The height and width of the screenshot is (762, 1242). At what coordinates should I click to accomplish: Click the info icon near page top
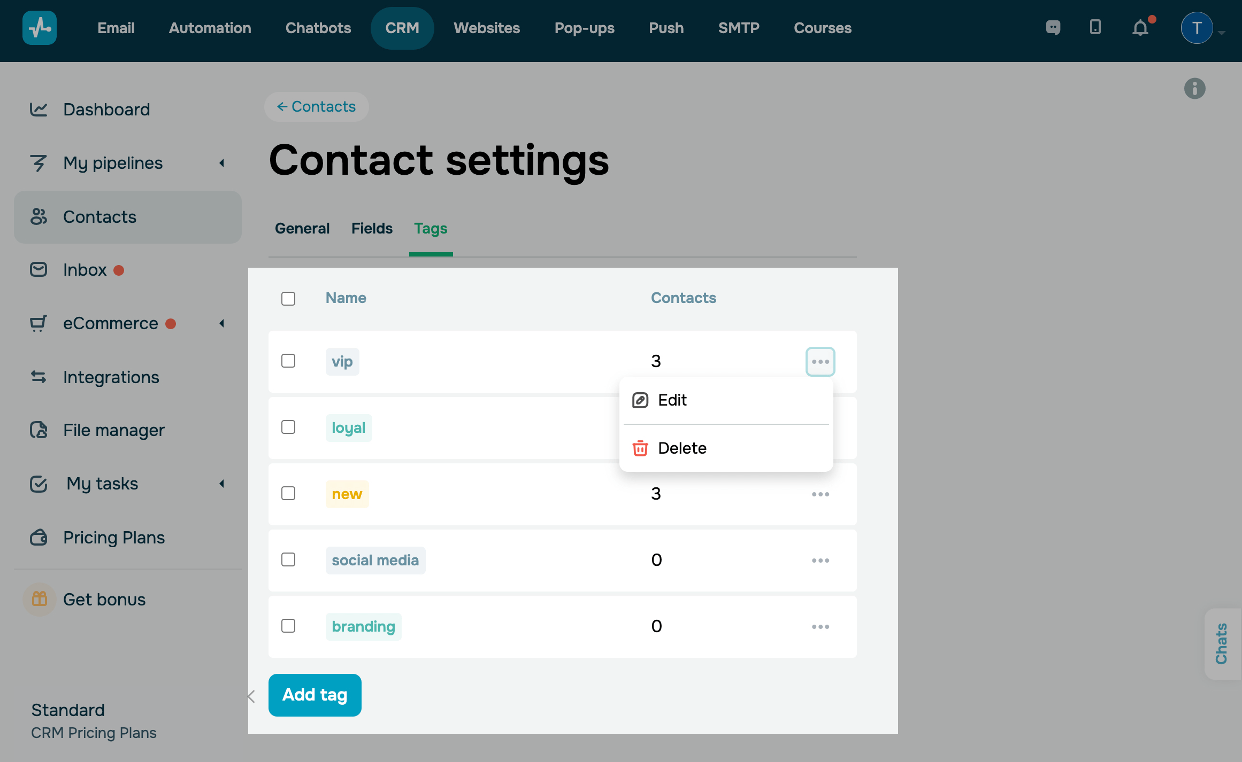tap(1194, 89)
